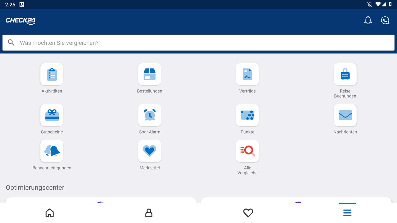
Task: Tap the notification bell in header
Action: 368,20
